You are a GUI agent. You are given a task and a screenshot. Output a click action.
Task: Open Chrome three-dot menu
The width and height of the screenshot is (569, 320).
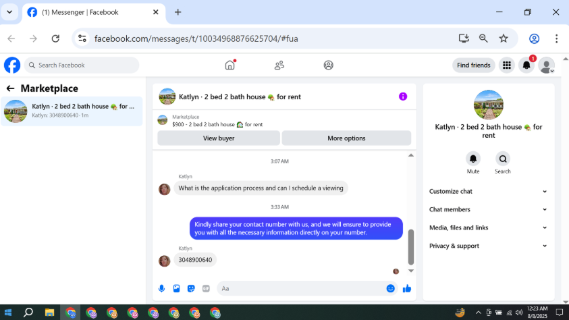556,38
